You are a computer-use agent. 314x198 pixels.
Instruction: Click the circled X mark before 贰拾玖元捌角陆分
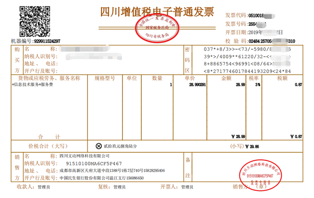99,146
